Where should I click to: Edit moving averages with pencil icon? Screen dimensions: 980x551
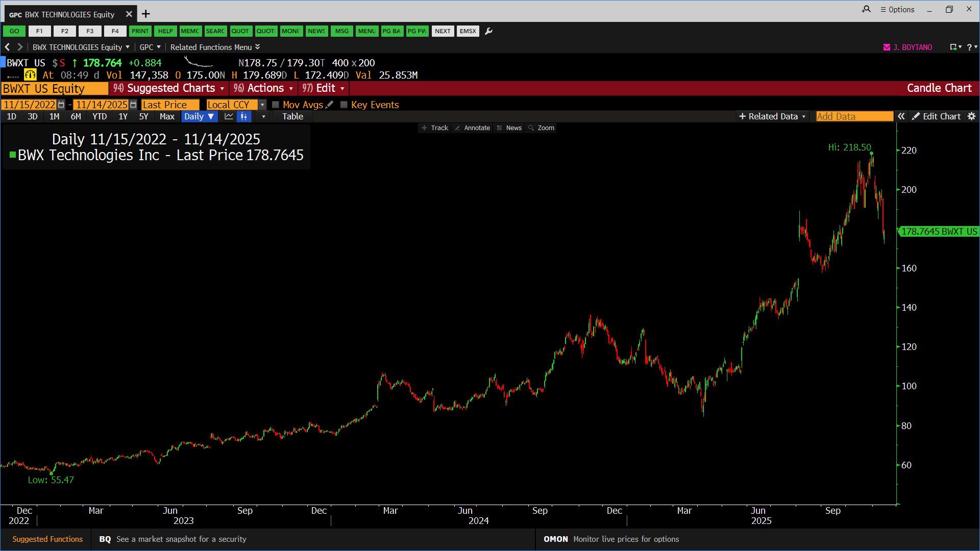pos(329,105)
